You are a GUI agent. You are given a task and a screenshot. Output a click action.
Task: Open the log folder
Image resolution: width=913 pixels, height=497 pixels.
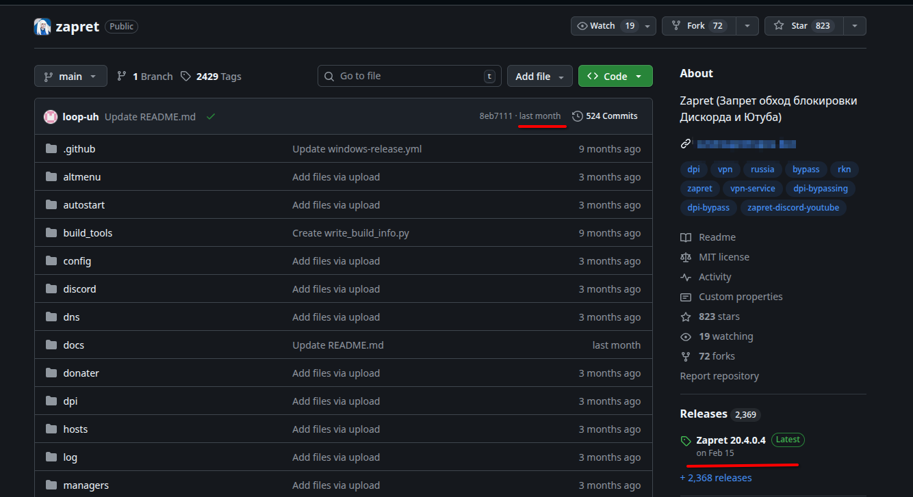70,457
